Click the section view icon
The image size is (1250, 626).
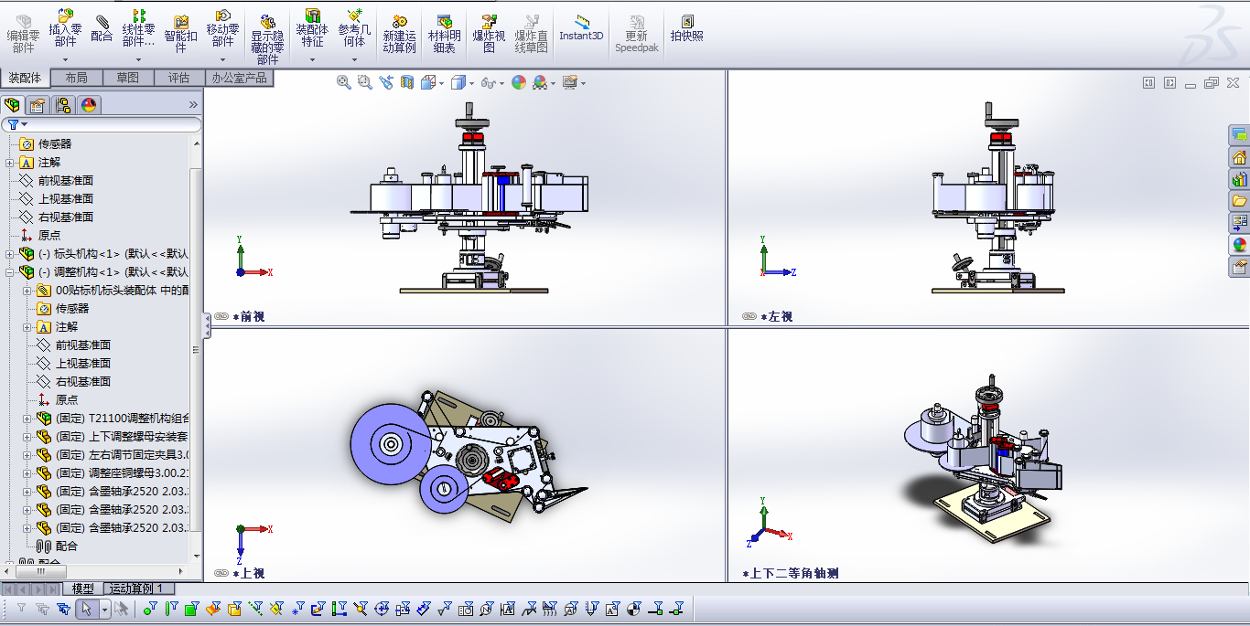pyautogui.click(x=407, y=82)
